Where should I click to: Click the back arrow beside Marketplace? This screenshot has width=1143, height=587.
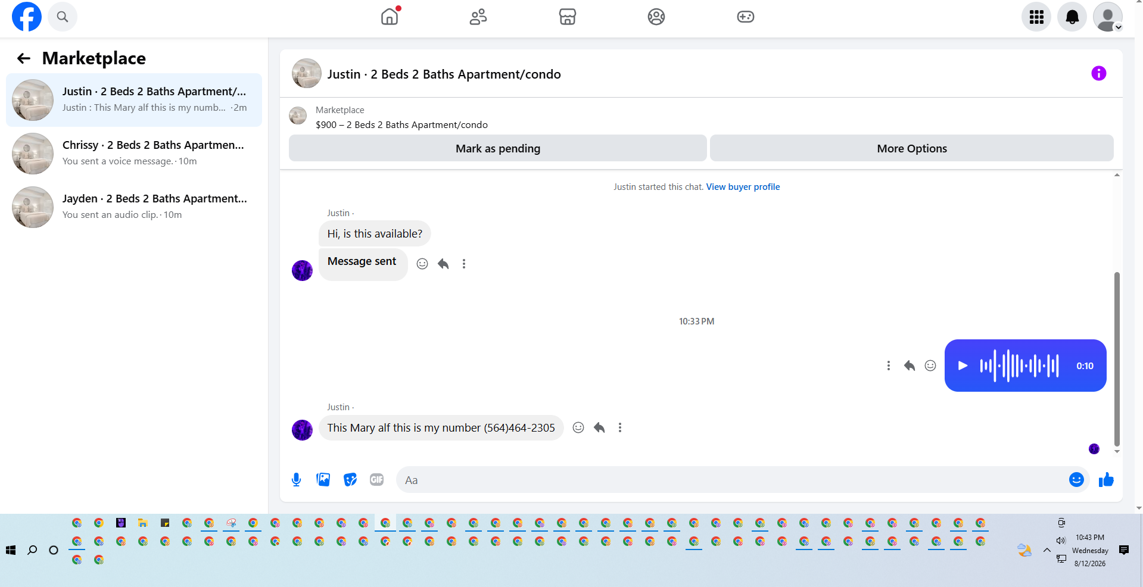(24, 58)
